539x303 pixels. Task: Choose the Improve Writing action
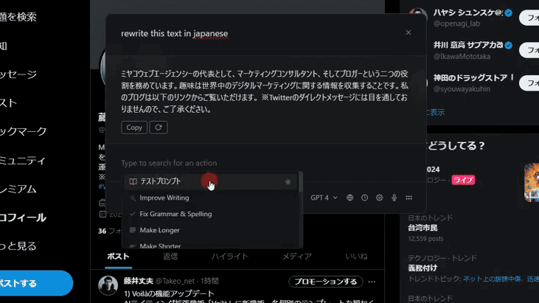[210, 198]
